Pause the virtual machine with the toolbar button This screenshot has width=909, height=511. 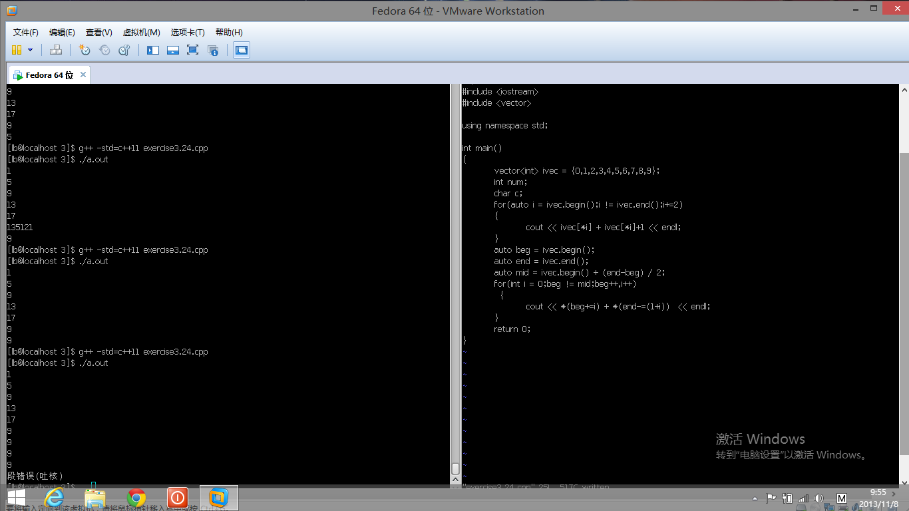coord(17,50)
